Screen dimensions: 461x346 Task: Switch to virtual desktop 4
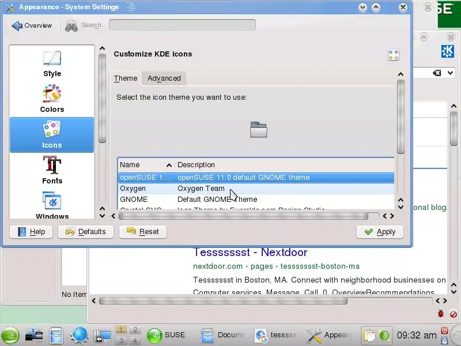[135, 340]
